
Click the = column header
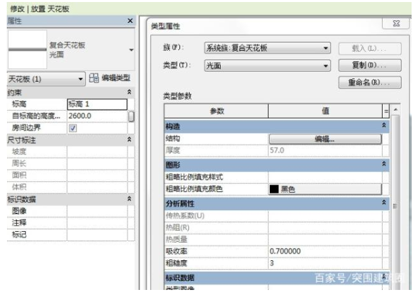[386, 111]
